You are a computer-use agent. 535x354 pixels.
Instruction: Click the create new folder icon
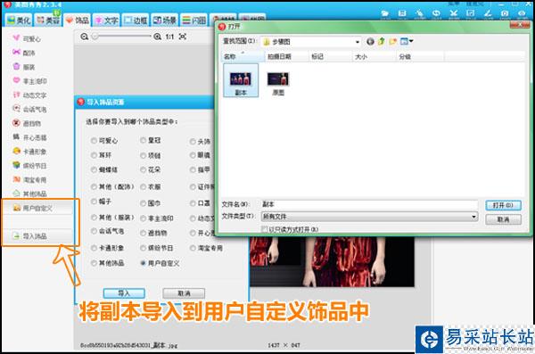(393, 42)
